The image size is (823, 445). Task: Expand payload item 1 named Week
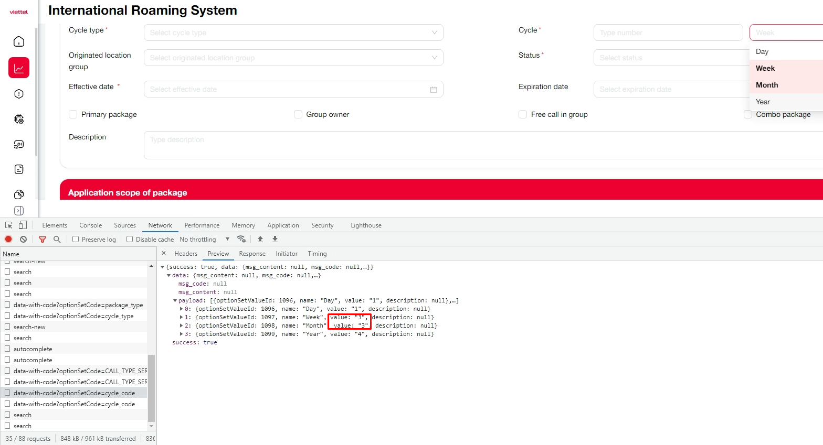(182, 318)
